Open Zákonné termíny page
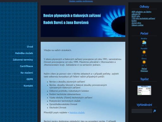 [23, 60]
